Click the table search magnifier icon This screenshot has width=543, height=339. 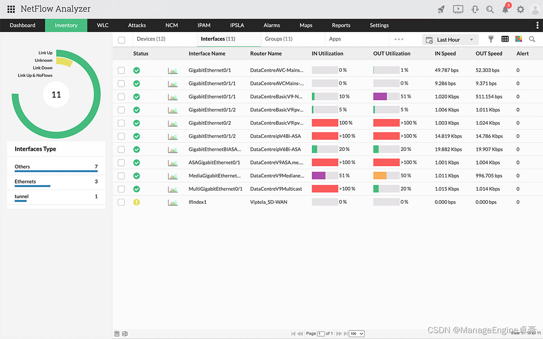point(532,39)
